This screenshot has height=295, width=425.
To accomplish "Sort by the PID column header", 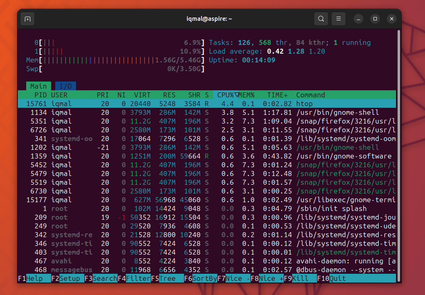I will pos(41,95).
